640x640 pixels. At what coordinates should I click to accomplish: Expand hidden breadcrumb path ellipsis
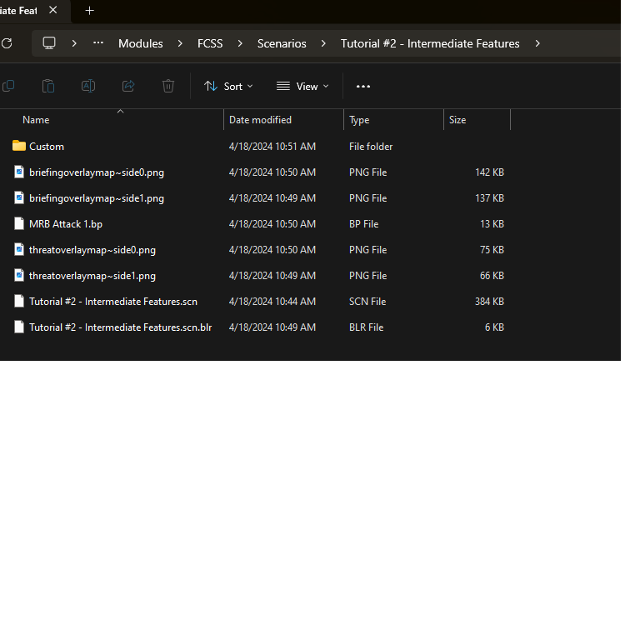tap(98, 43)
